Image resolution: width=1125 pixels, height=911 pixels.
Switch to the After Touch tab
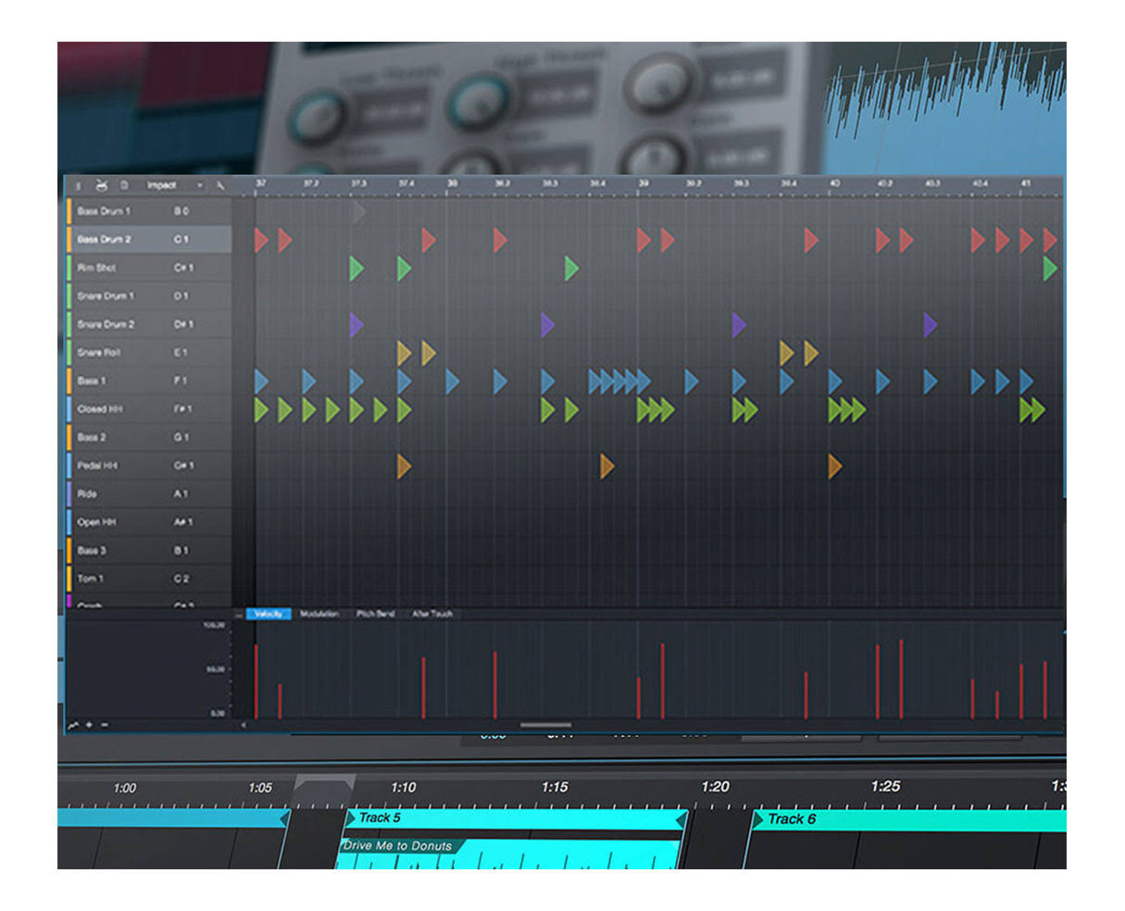click(x=432, y=614)
